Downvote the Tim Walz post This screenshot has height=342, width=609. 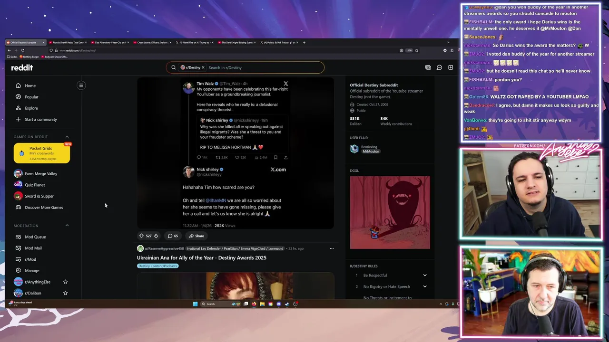click(x=156, y=236)
